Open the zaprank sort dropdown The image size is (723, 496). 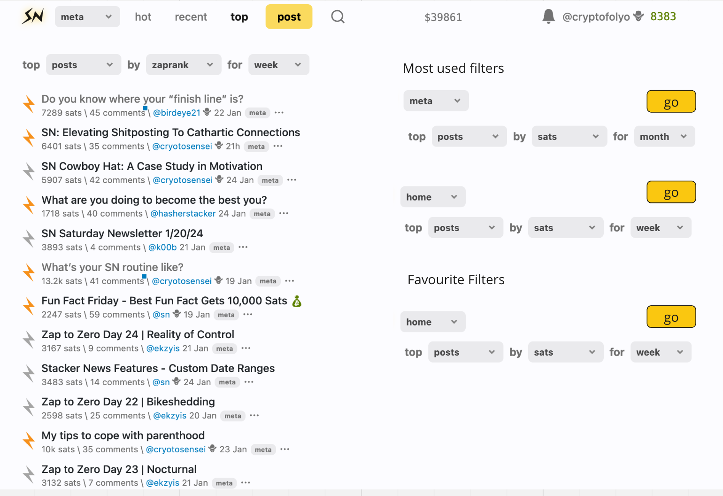point(183,65)
